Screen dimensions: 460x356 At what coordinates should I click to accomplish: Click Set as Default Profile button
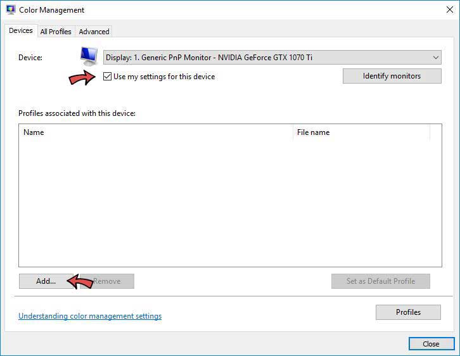(381, 281)
